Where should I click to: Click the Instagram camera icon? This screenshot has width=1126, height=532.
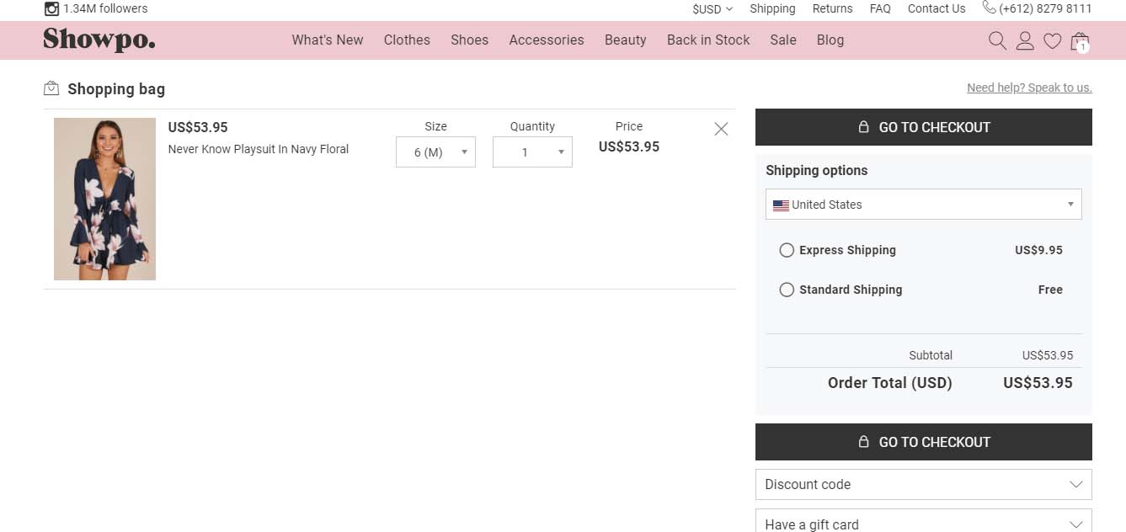(52, 8)
